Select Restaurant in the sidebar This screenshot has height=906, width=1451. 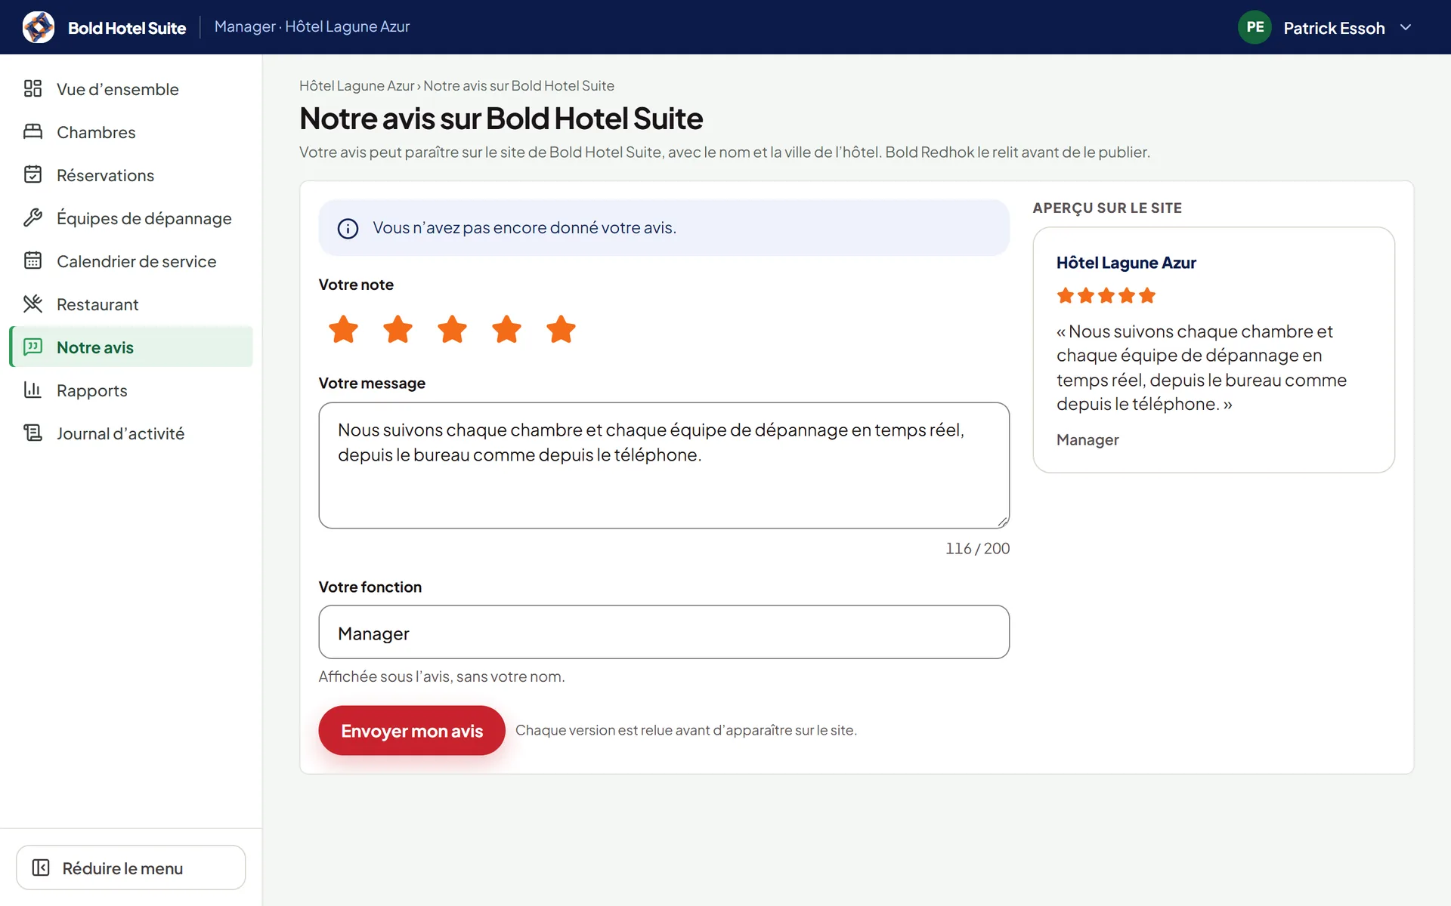(131, 304)
